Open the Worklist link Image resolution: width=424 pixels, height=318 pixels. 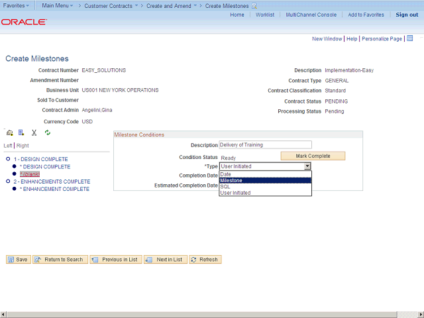[265, 15]
